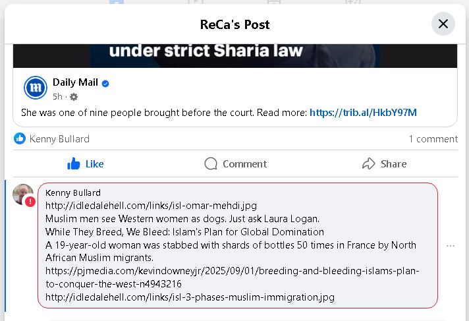
Task: Click the Comment speech bubble icon
Action: 211,163
